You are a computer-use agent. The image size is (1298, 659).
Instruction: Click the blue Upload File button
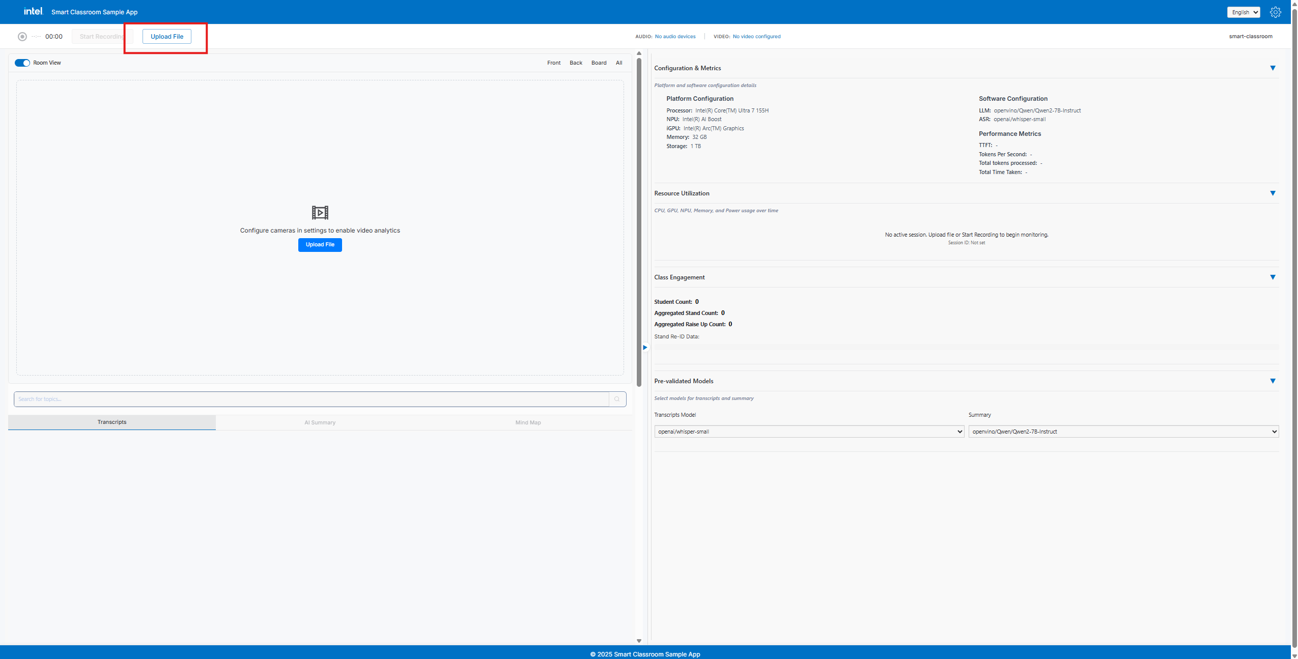tap(320, 245)
